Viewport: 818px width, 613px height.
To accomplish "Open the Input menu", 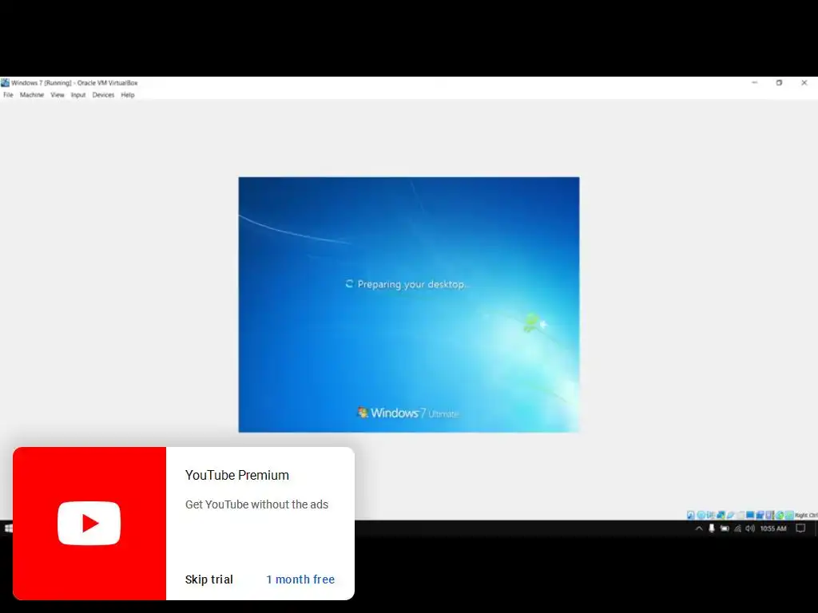I will coord(78,95).
